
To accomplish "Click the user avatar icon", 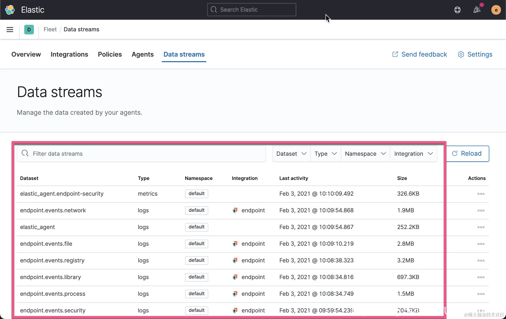I will coord(496,10).
